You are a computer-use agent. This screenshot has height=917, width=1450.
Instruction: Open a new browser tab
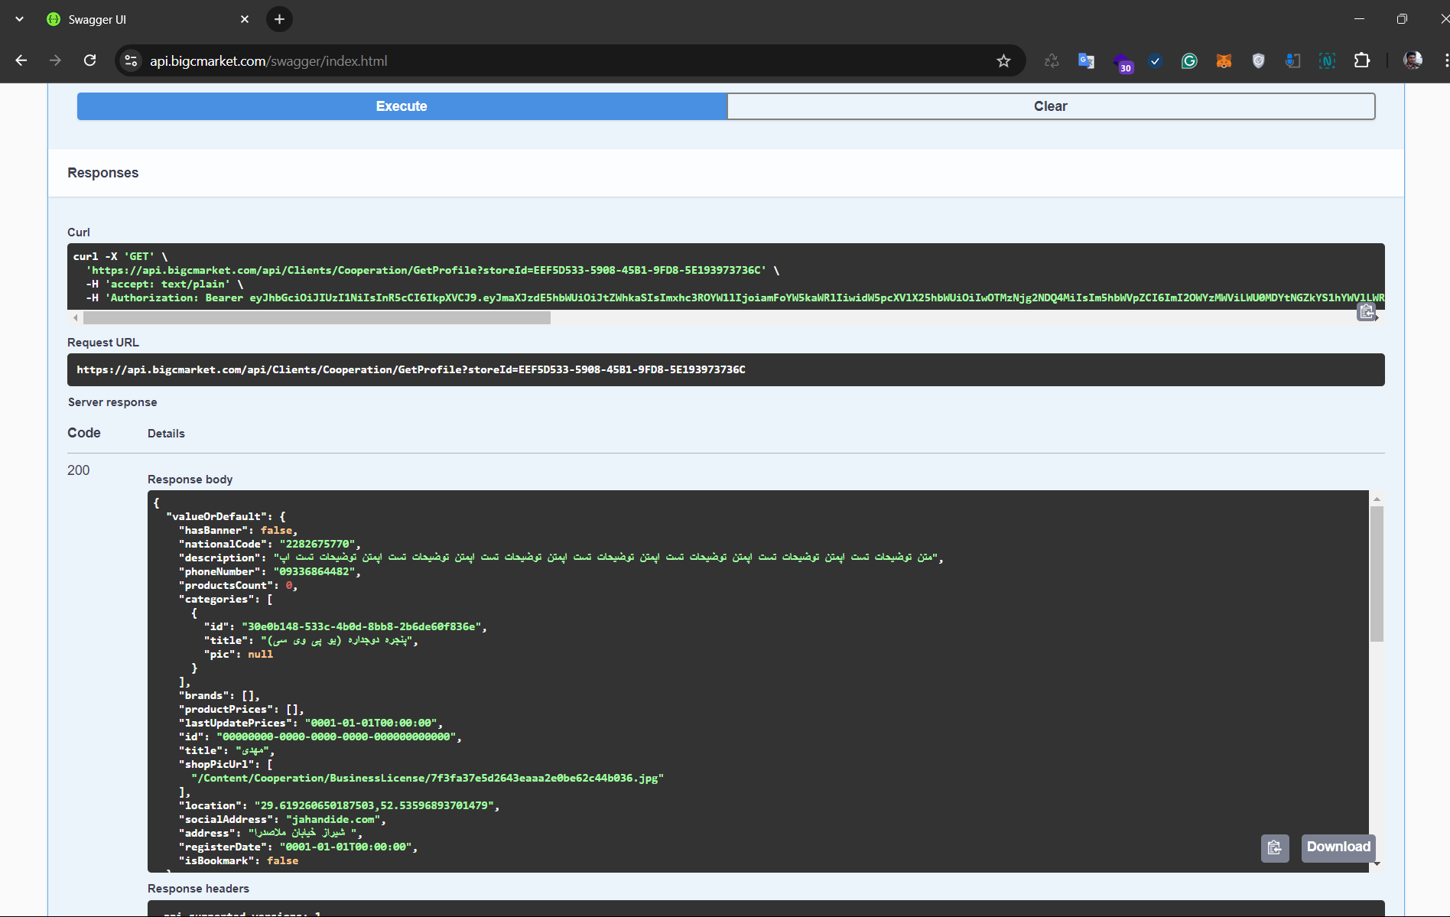point(279,19)
